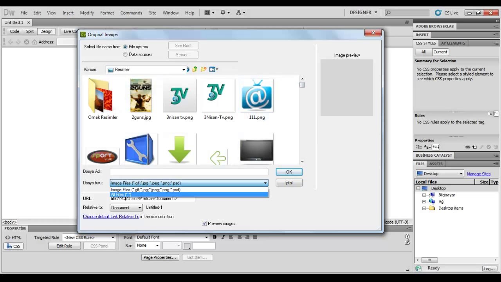Open the Modify menu
Viewport: 501px width, 282px height.
pos(87,13)
